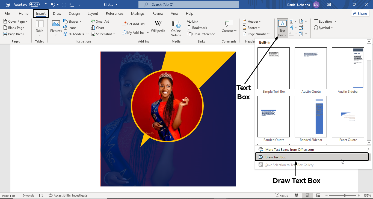Open the Layout ribbon tab

coord(93,14)
